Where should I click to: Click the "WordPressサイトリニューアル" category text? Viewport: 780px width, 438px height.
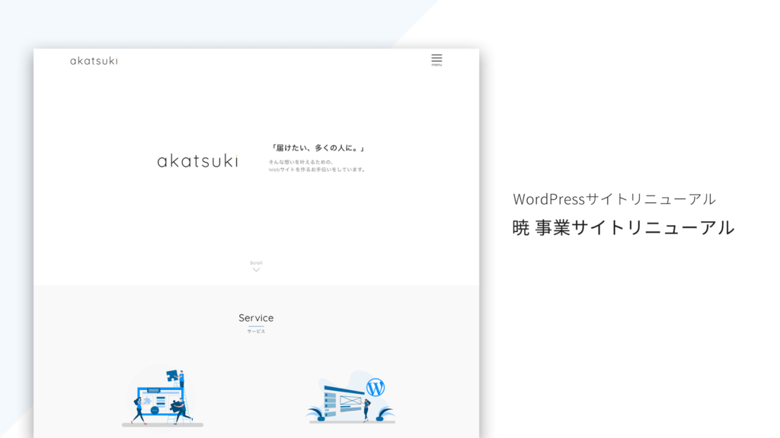pos(614,199)
